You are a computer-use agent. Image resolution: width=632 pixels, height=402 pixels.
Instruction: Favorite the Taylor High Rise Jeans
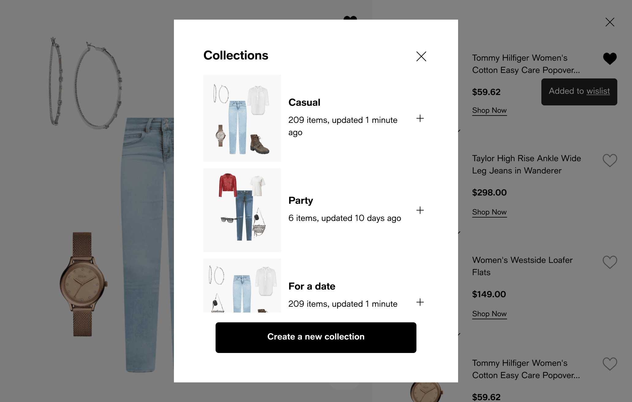coord(610,160)
